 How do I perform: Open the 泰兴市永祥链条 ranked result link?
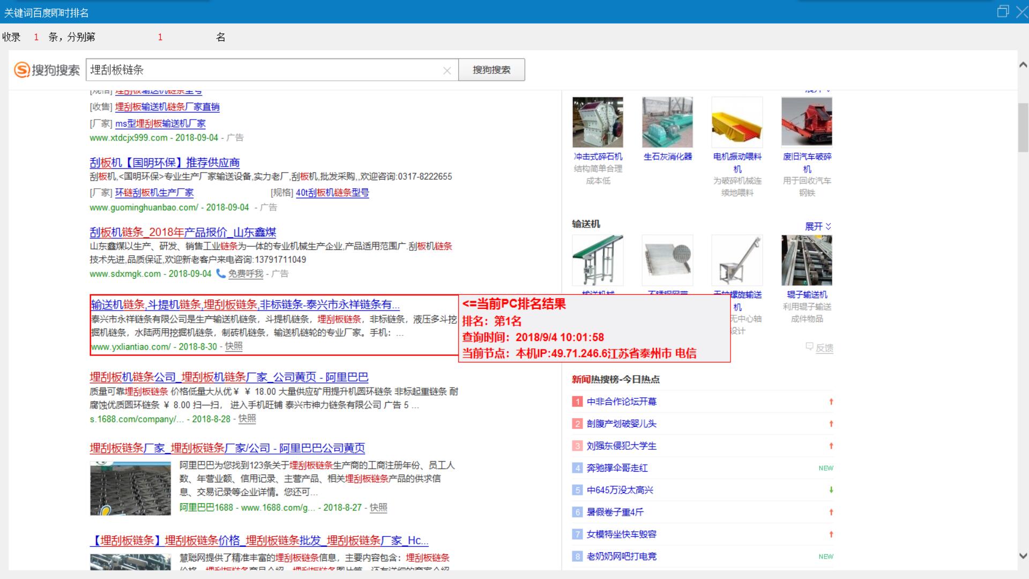coord(245,305)
